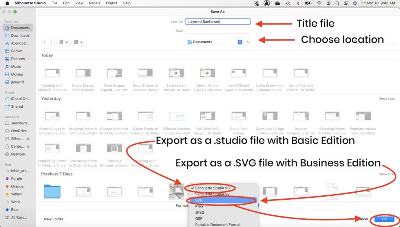
Task: Select Music in the sidebar
Action: click(18, 66)
